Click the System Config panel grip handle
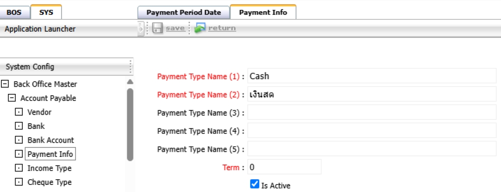The image size is (501, 192). pos(130,67)
